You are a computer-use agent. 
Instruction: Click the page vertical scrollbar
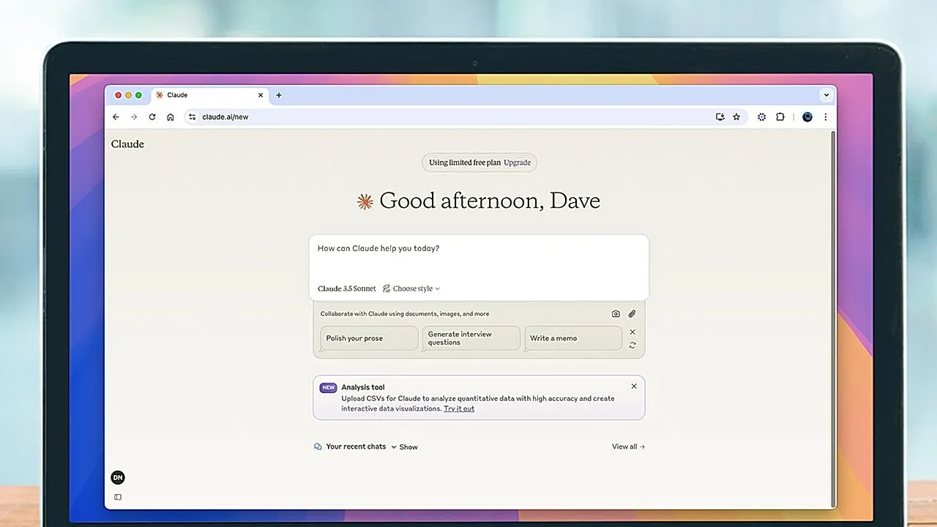pos(833,318)
